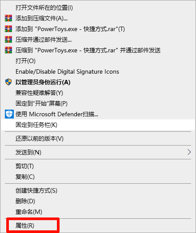Viewport: 196px width, 233px height.
Task: Click 固定到任务栏(K) highlighted item
Action: pyautogui.click(x=98, y=125)
